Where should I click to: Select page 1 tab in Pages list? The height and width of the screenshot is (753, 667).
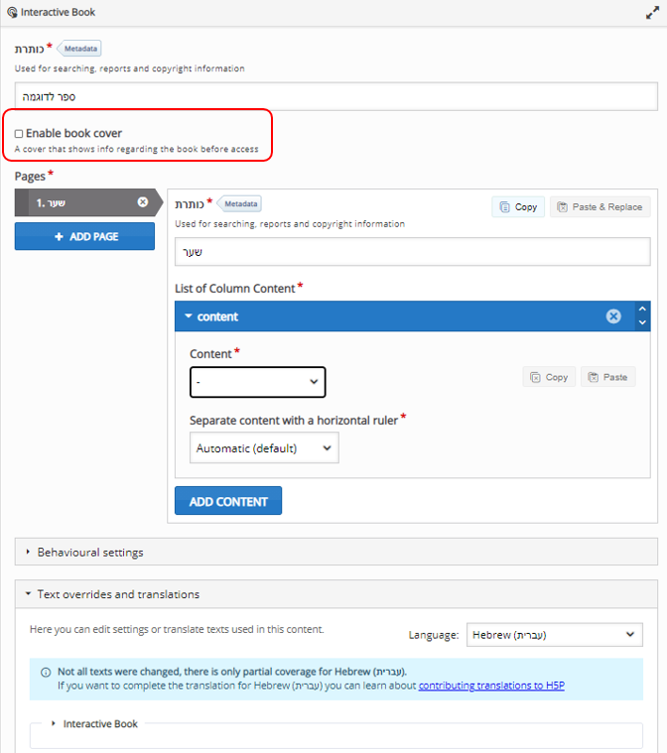click(x=74, y=202)
